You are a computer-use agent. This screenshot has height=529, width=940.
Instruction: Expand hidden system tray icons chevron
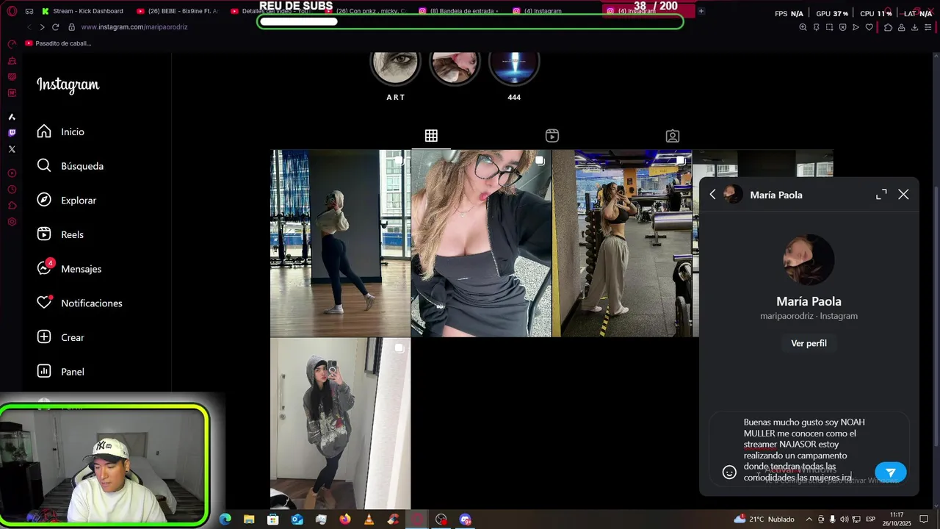[809, 519]
